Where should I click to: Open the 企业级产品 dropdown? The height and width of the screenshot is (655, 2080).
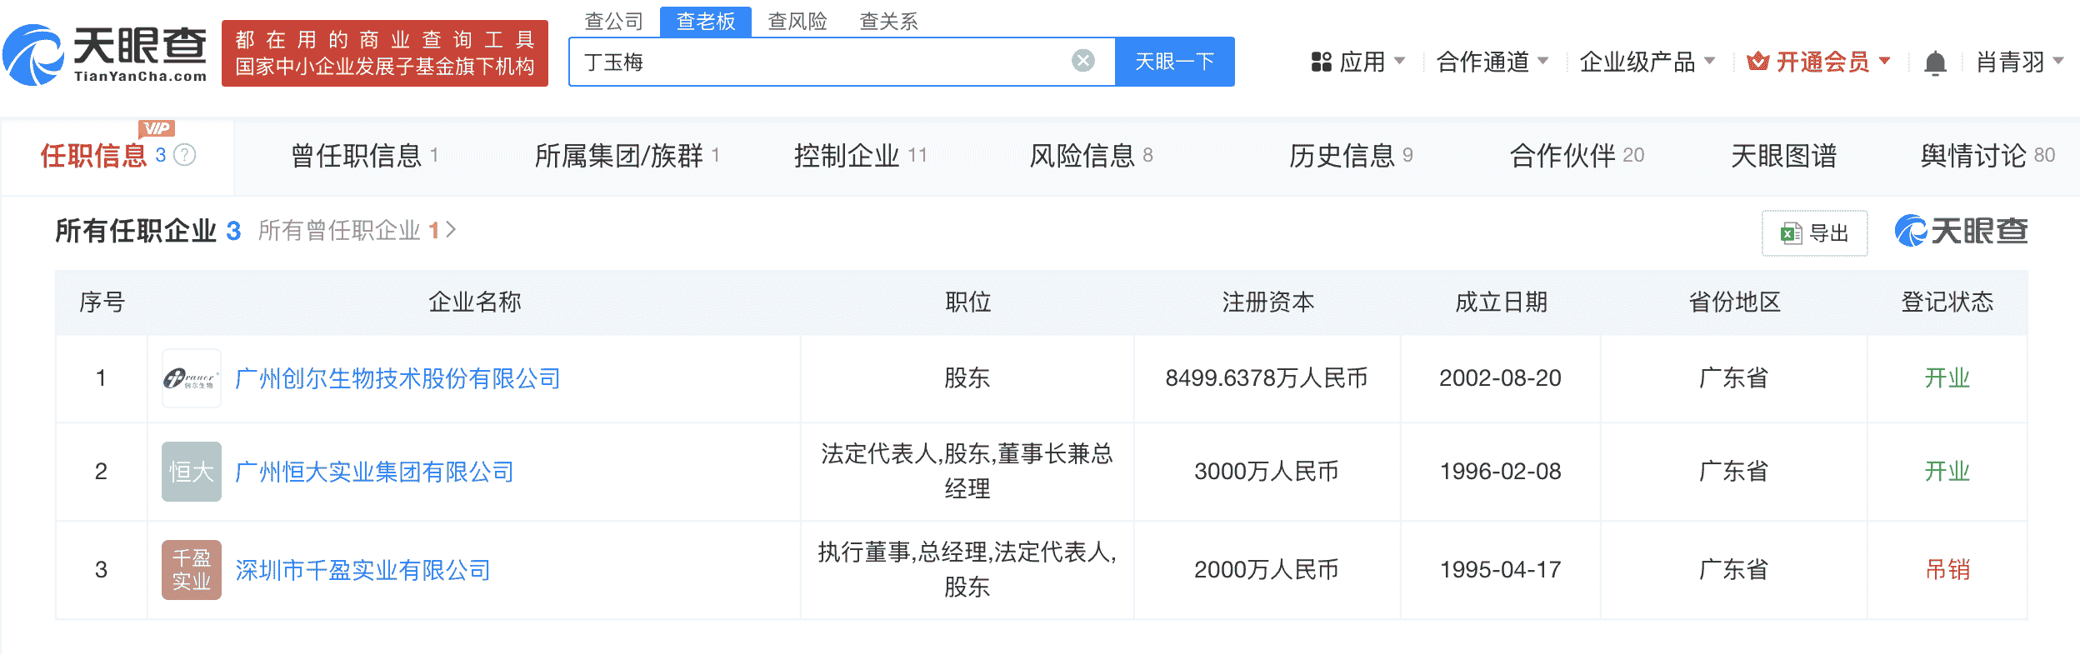1647,62
